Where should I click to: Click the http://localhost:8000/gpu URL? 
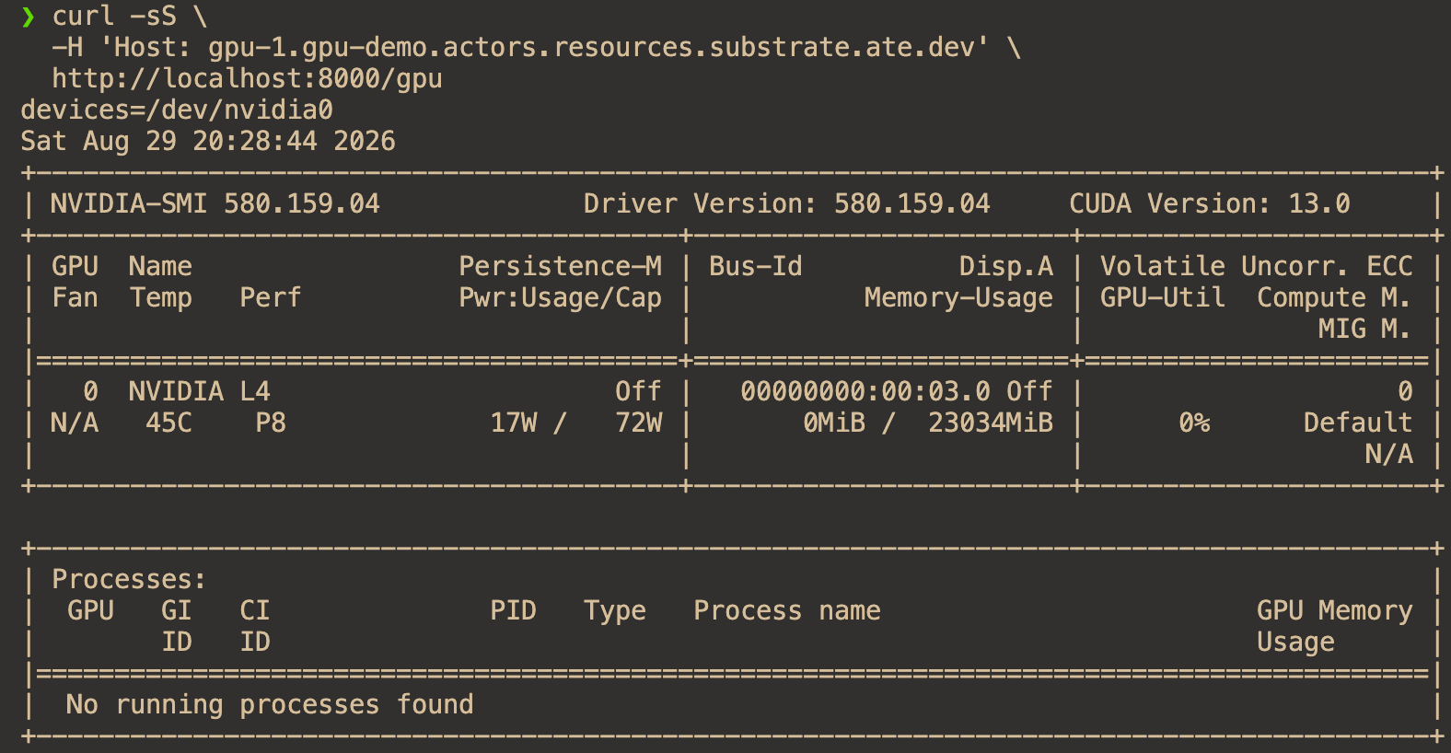[x=247, y=79]
